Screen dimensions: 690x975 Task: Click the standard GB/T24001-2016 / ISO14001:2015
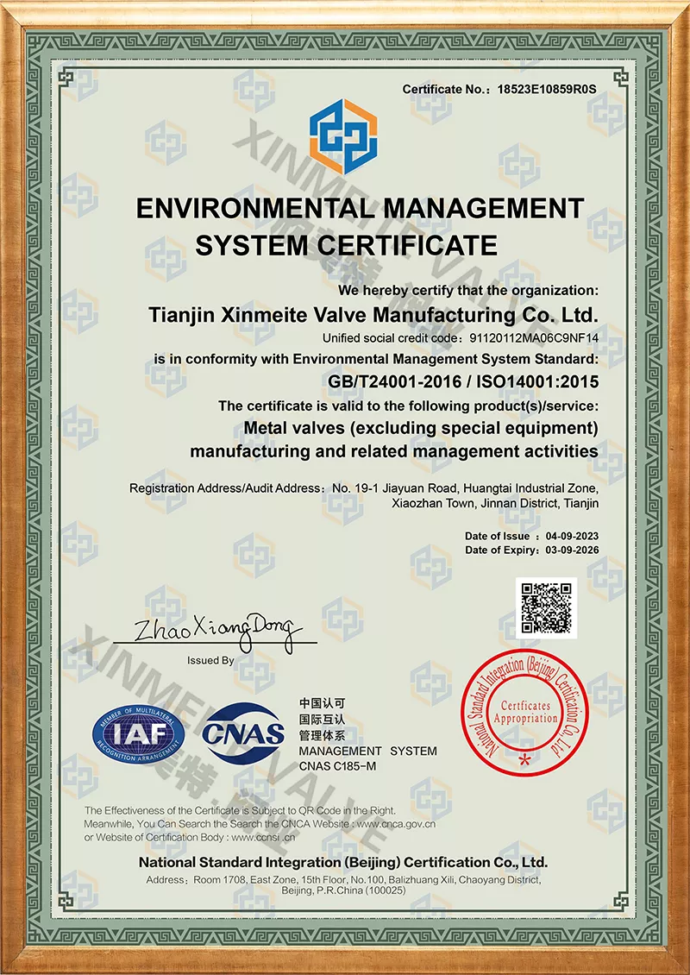click(463, 381)
